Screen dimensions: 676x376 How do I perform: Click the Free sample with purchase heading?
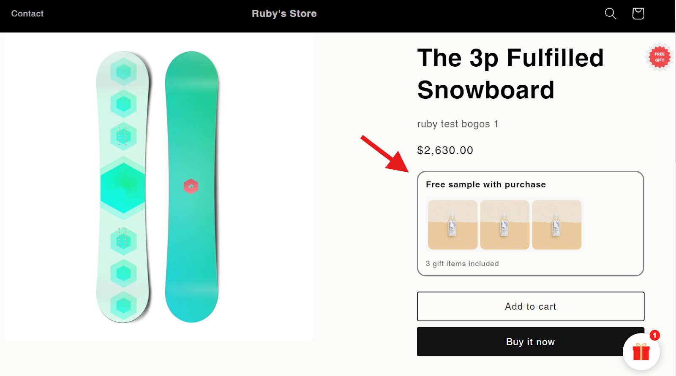pos(485,184)
